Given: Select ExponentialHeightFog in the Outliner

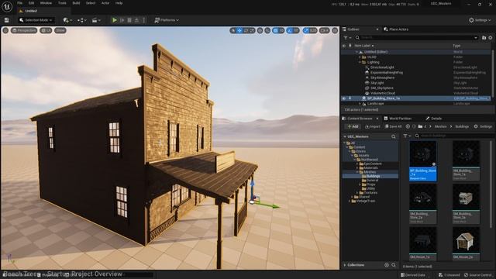Looking at the screenshot, I should pyautogui.click(x=387, y=73).
